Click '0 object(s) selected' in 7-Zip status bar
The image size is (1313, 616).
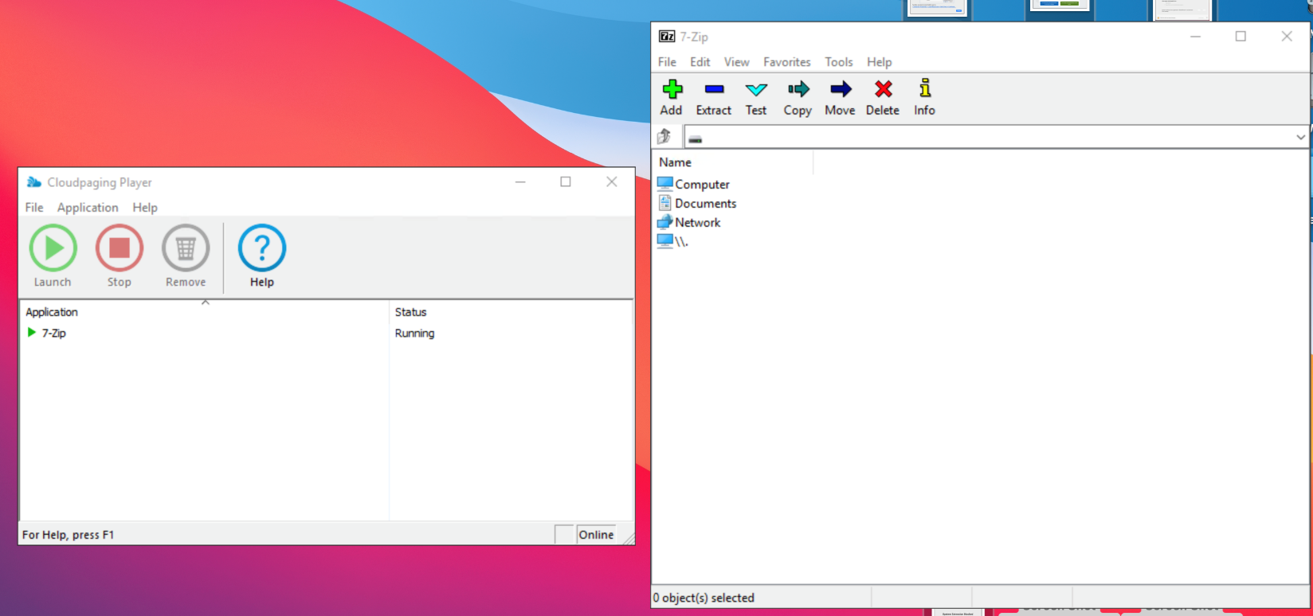tap(704, 598)
